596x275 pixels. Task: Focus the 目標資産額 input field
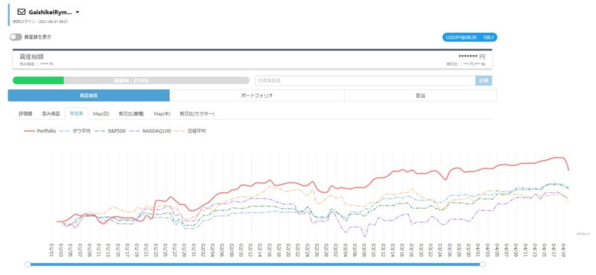[x=365, y=80]
